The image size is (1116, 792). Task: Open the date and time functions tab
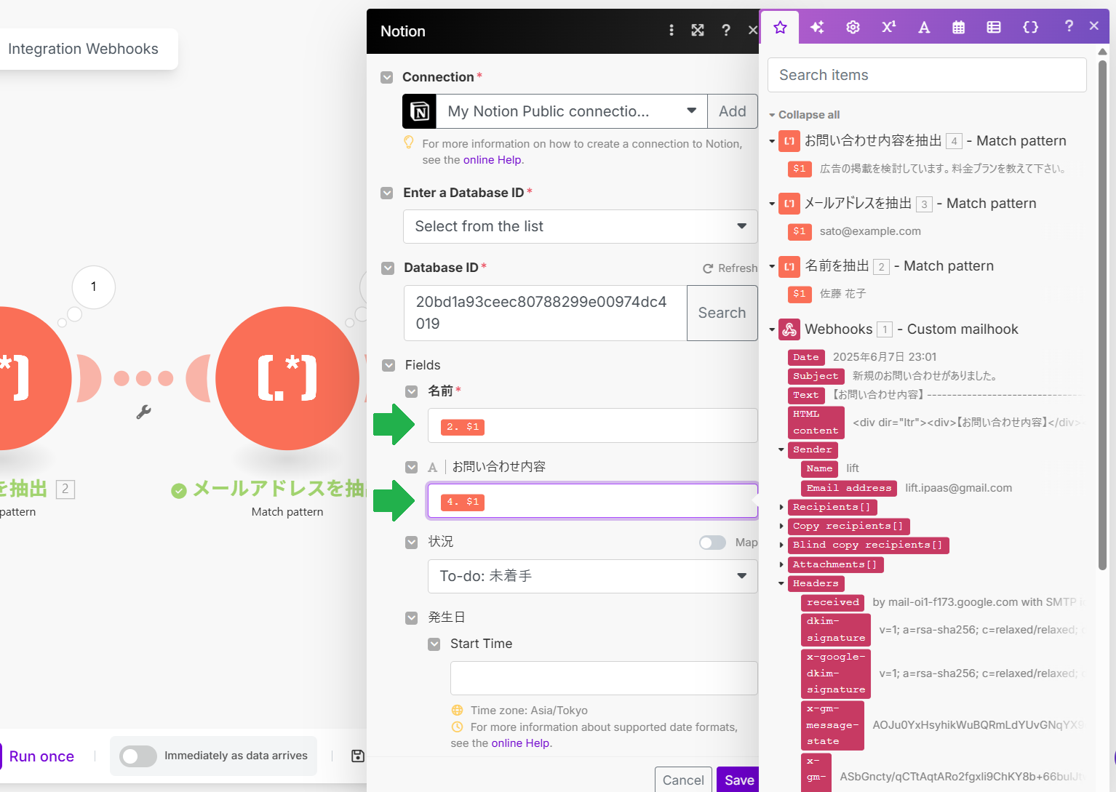[x=959, y=28]
